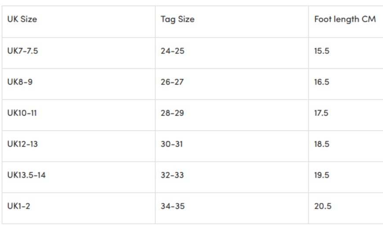The height and width of the screenshot is (230, 383).
Task: Click the 20.5 foot length cell
Action: pyautogui.click(x=323, y=206)
